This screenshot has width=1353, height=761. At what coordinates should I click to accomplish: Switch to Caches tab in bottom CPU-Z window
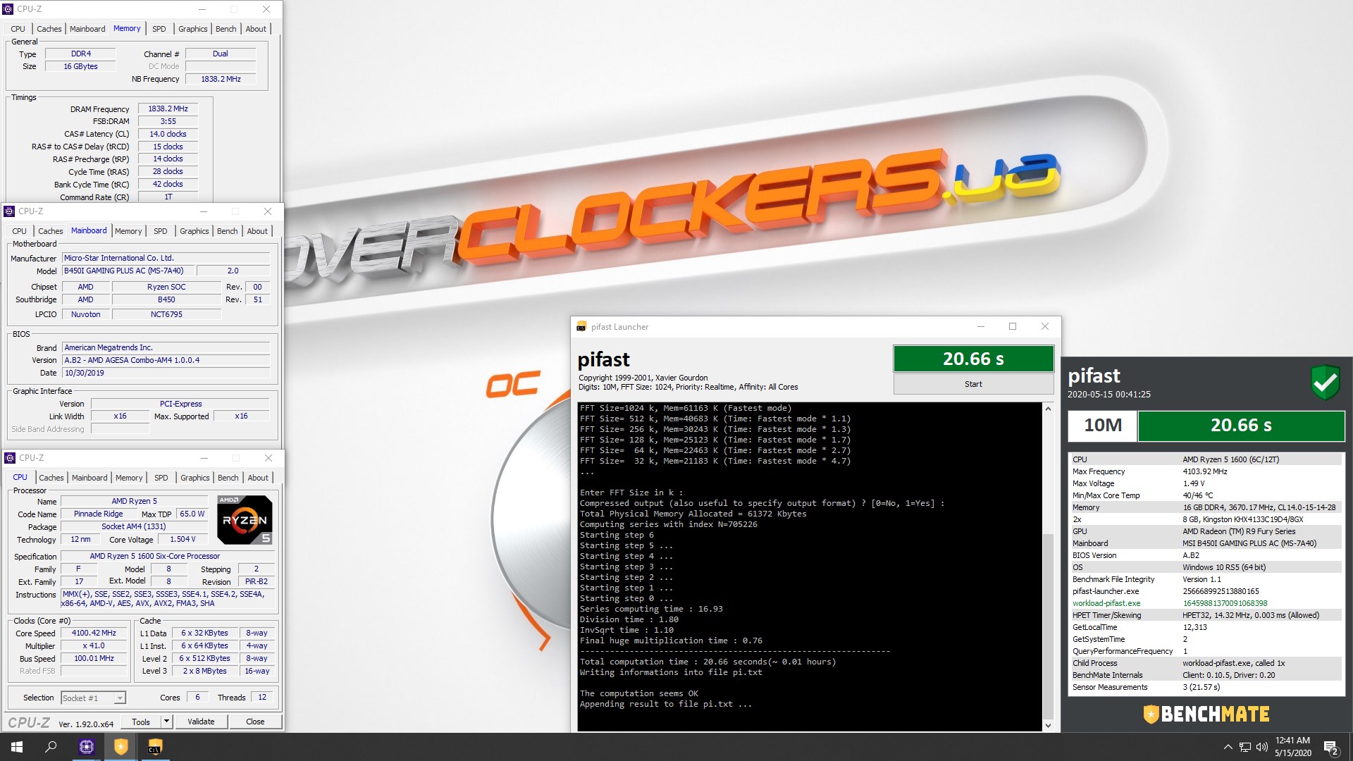click(51, 478)
